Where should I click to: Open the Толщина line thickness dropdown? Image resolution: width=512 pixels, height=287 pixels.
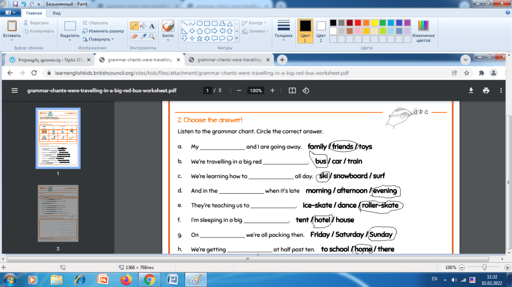283,30
